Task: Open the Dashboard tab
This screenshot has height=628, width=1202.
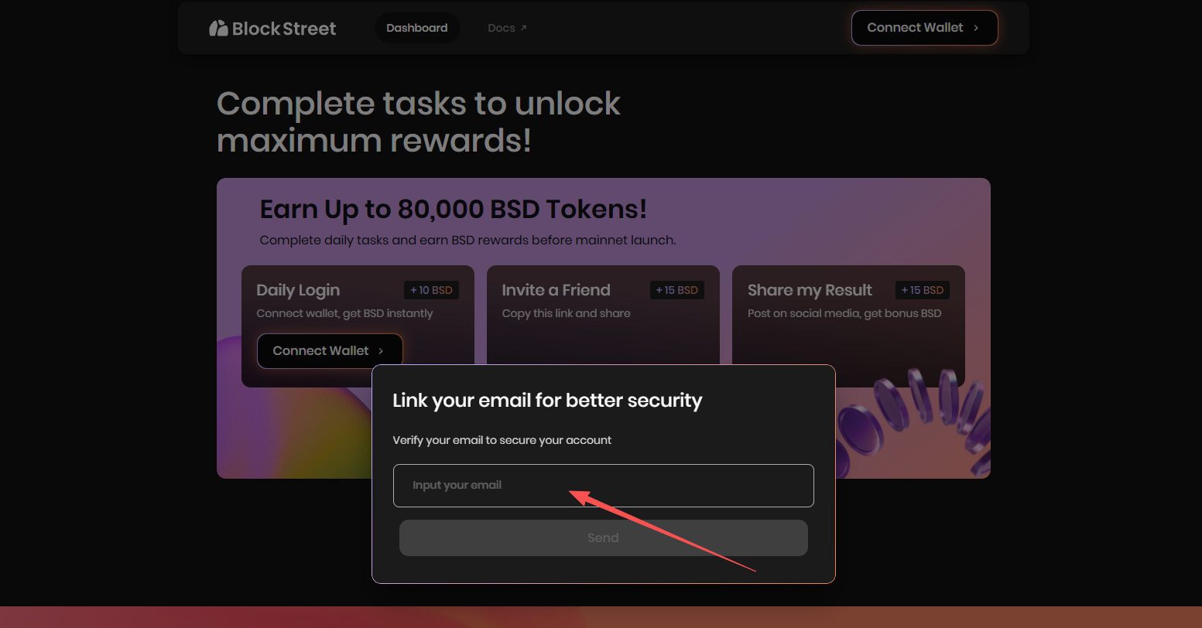Action: pyautogui.click(x=416, y=28)
